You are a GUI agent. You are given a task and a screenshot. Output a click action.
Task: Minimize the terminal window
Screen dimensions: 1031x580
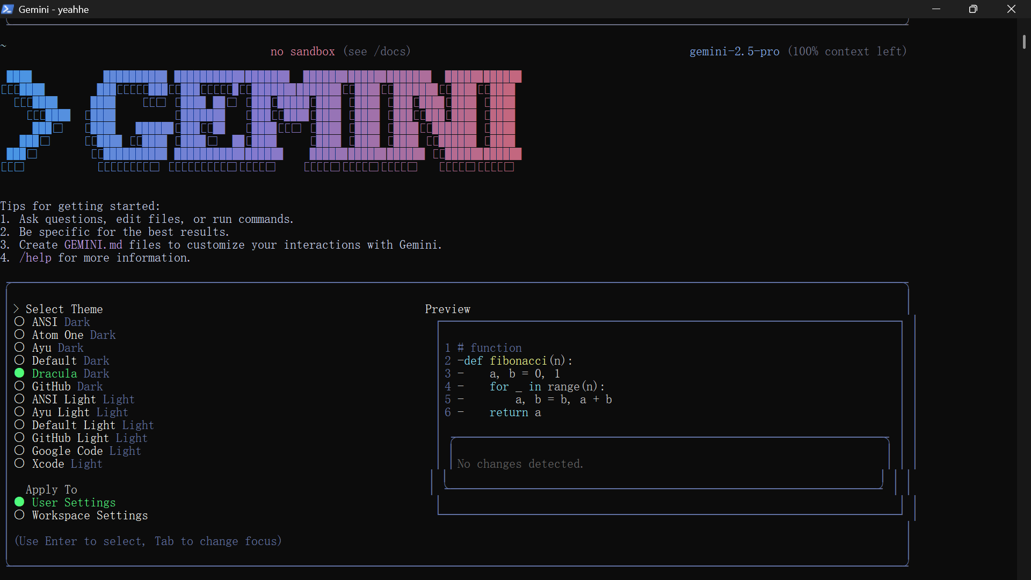[936, 9]
